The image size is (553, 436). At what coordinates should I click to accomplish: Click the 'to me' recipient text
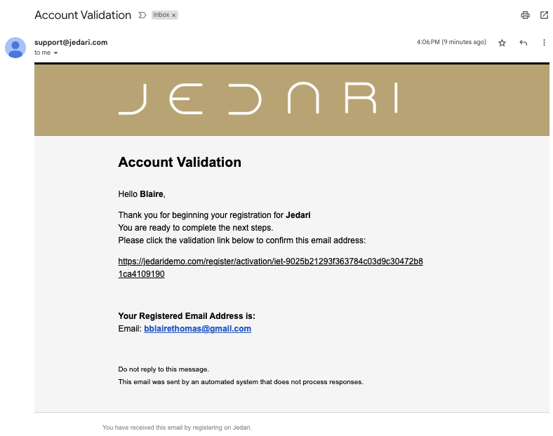pyautogui.click(x=42, y=53)
